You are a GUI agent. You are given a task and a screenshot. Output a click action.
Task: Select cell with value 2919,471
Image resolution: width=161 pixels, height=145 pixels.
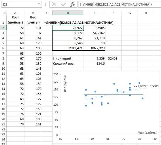68,48
